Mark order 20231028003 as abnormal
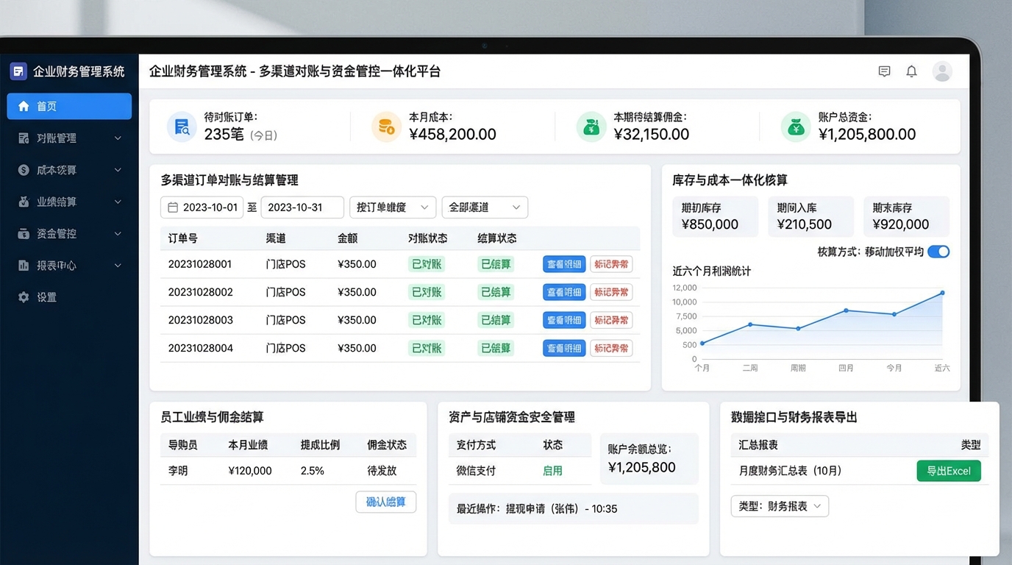The height and width of the screenshot is (565, 1012). [x=610, y=320]
